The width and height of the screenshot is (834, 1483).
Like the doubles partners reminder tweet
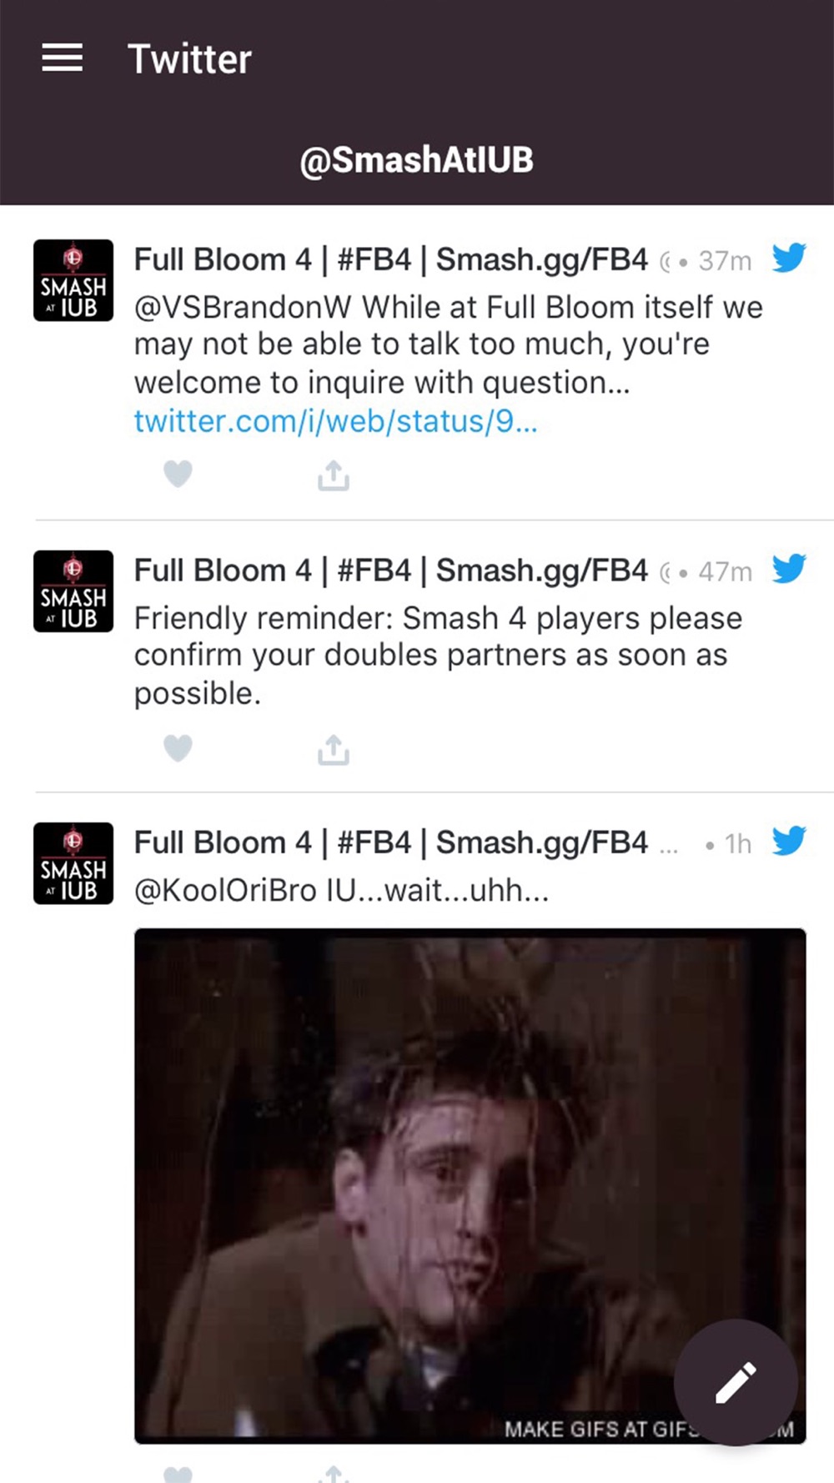coord(178,748)
